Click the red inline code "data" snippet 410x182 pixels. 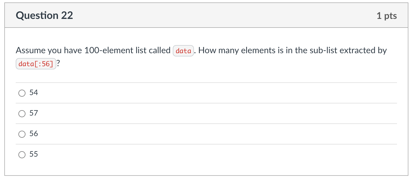(183, 51)
